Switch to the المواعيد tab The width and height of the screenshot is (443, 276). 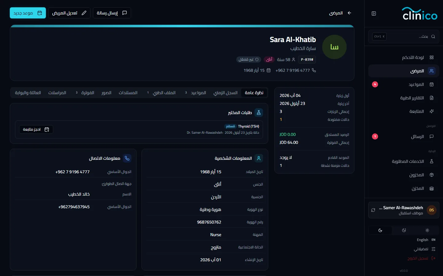[195, 93]
